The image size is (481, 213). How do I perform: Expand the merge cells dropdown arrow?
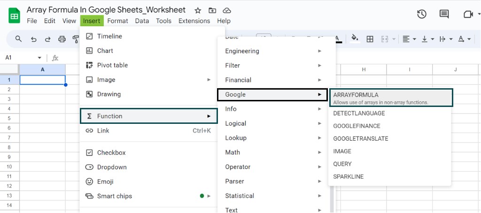point(393,39)
